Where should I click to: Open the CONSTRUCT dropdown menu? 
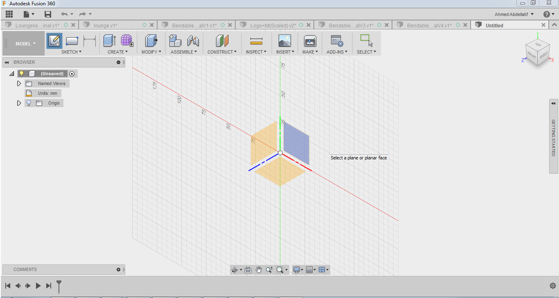pyautogui.click(x=222, y=52)
